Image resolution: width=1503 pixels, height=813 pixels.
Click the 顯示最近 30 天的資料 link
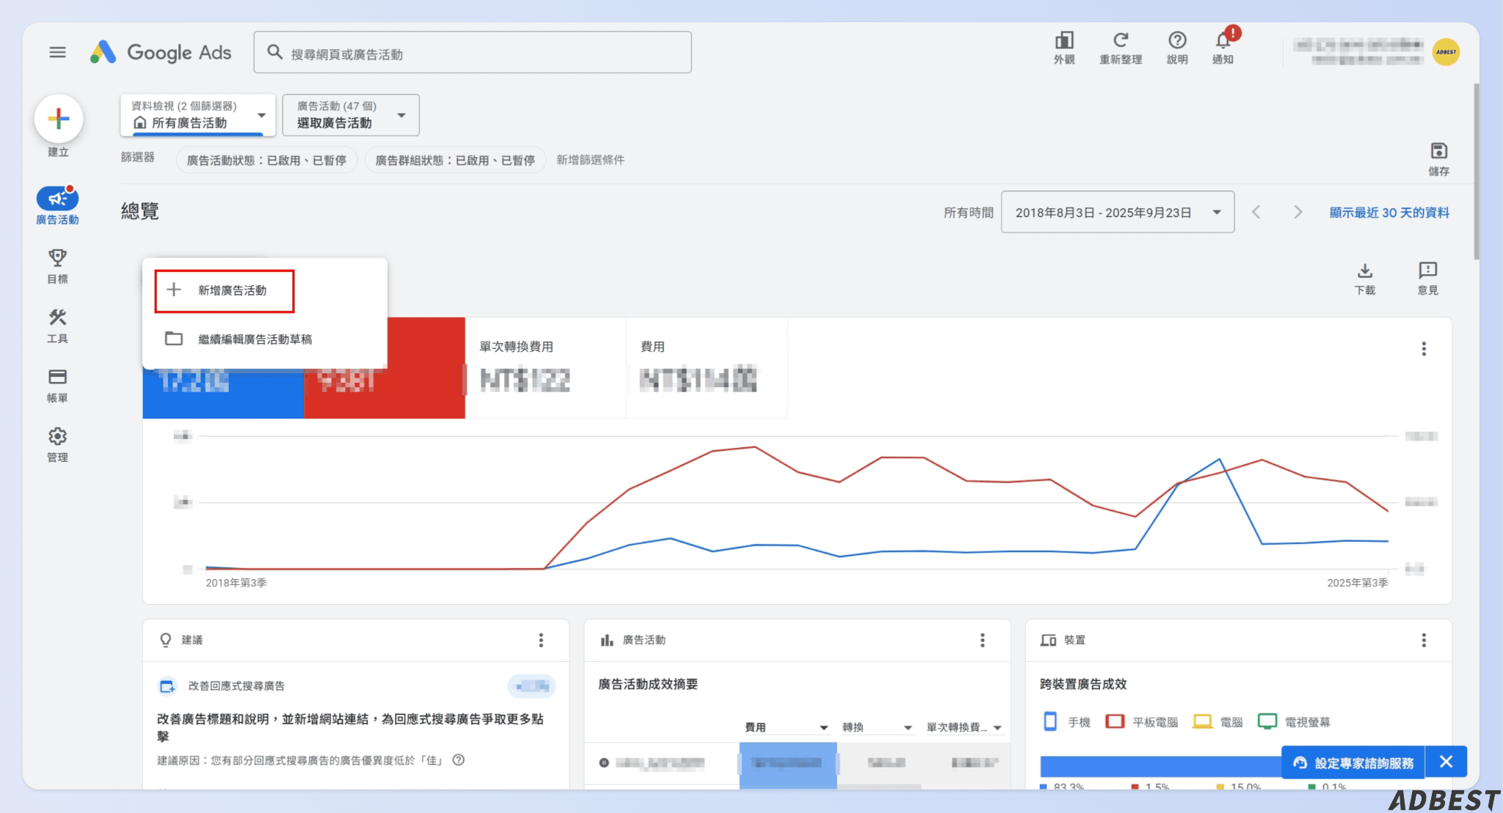click(x=1388, y=213)
